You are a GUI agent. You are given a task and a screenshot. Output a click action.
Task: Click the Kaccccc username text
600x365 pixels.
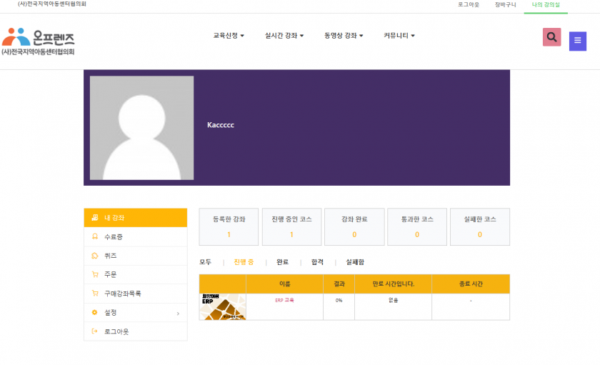pos(221,125)
